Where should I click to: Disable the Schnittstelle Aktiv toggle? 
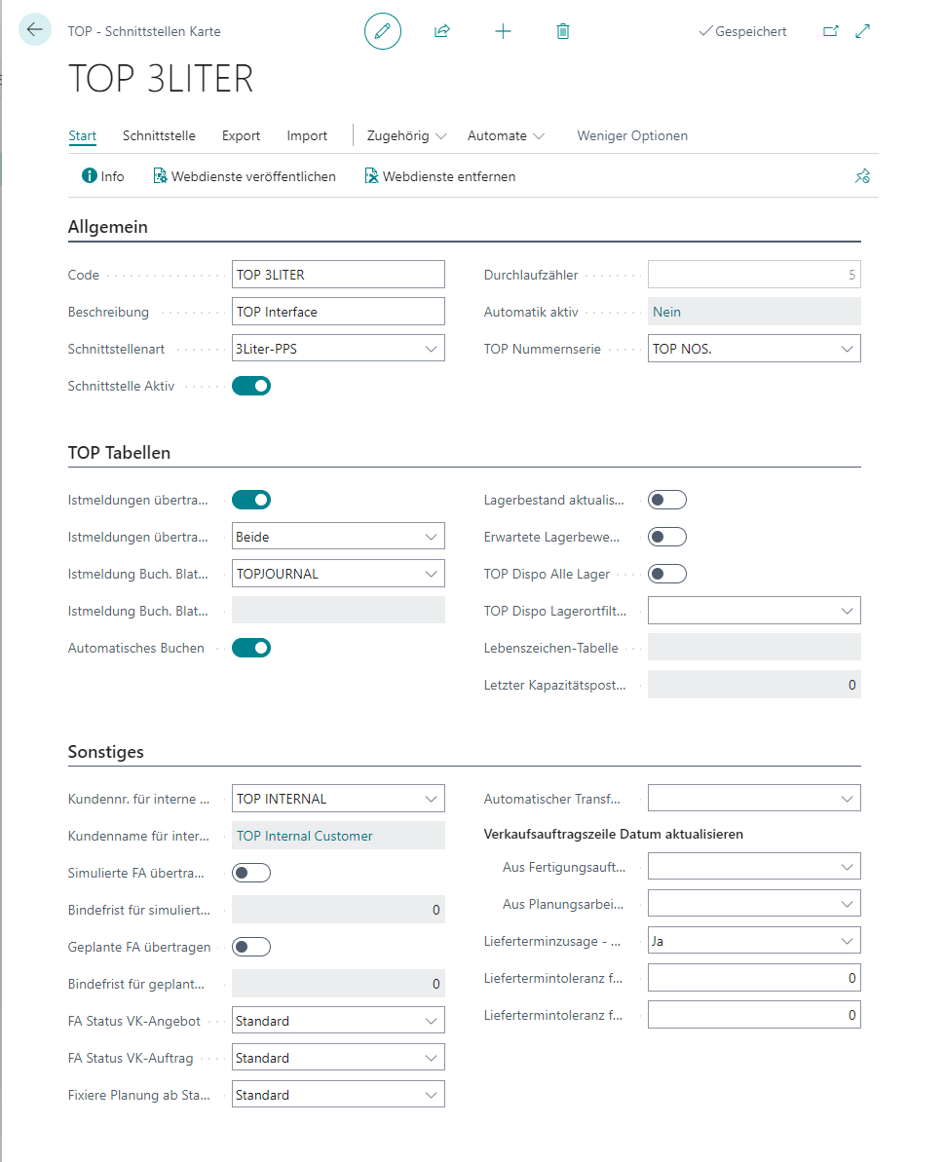tap(251, 386)
